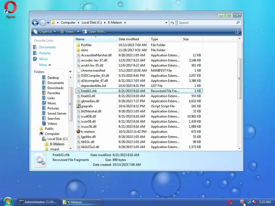Collapse the Folders pane chevron
This screenshot has height=206, width=275.
point(70,72)
